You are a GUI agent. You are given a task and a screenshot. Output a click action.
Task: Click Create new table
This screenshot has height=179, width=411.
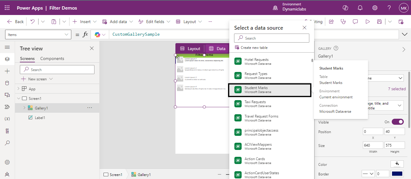pyautogui.click(x=254, y=48)
